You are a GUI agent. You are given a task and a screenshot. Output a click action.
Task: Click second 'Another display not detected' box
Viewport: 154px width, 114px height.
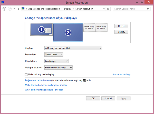coord(101,28)
